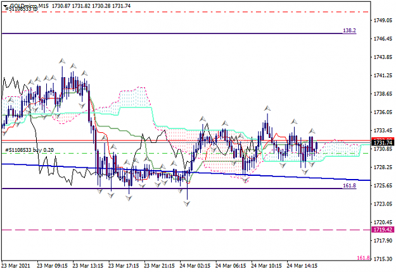Click the black current price tag 1731.74
396x272 pixels.
pos(383,143)
